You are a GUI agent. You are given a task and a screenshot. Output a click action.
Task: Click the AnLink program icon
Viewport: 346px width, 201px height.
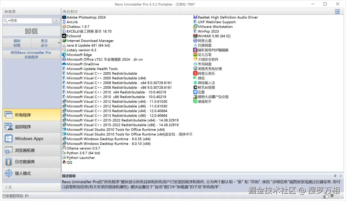click(64, 22)
